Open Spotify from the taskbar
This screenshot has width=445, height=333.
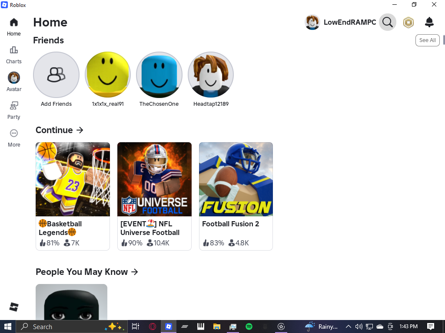pyautogui.click(x=249, y=326)
